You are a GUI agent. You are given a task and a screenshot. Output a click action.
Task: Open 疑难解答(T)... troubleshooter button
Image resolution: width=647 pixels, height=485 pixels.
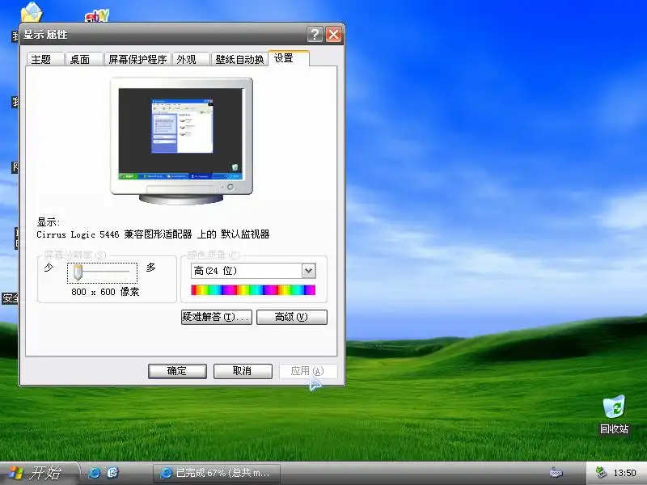[217, 317]
